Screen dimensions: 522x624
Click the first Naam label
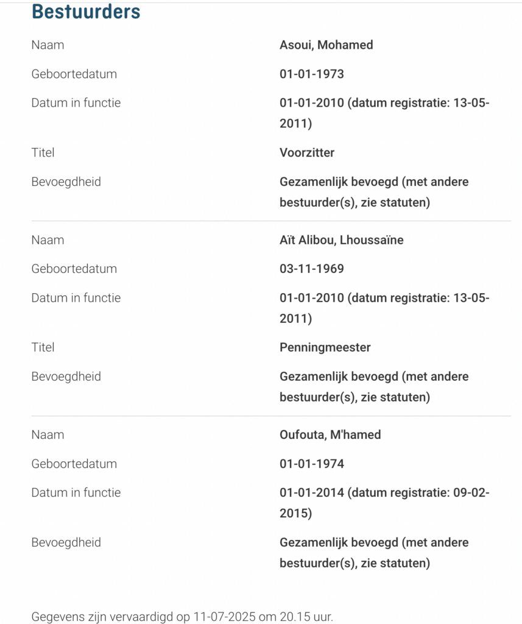48,45
